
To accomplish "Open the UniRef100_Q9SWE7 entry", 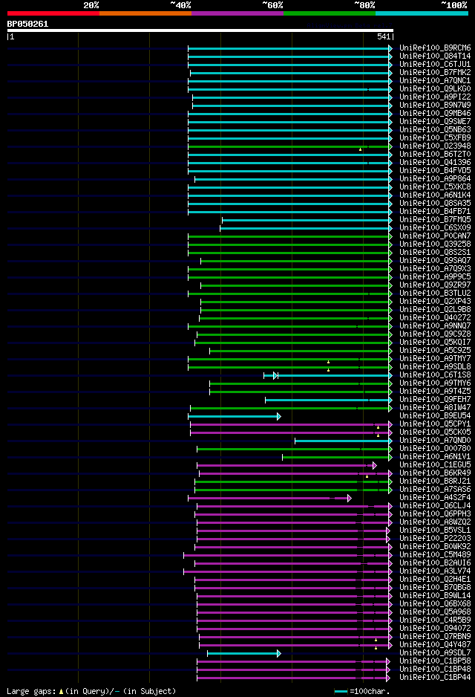I will 435,121.
